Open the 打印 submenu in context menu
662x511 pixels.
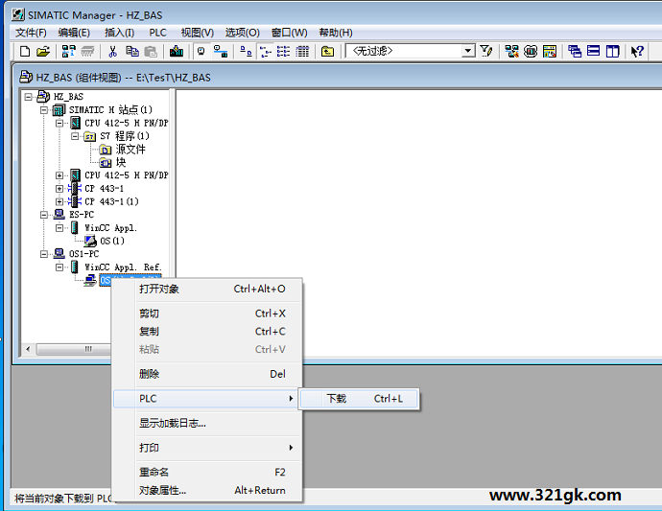pyautogui.click(x=208, y=448)
